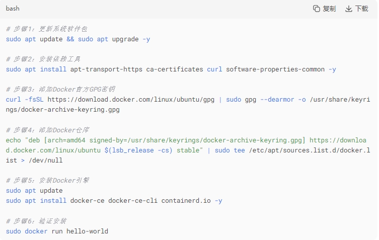Click the 步骤5 安装Docker引擎 comment

[x=48, y=181]
